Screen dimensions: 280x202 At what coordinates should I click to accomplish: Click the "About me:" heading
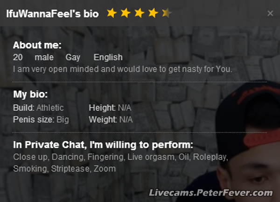tap(37, 45)
